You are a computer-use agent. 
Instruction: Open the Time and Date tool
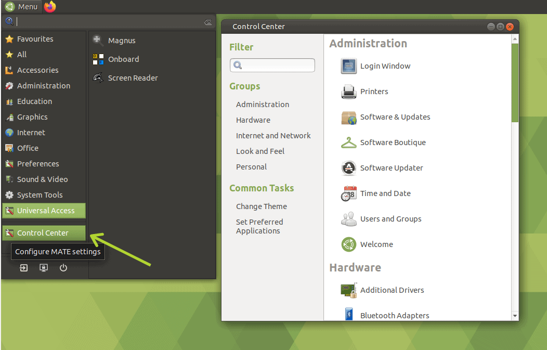click(385, 193)
